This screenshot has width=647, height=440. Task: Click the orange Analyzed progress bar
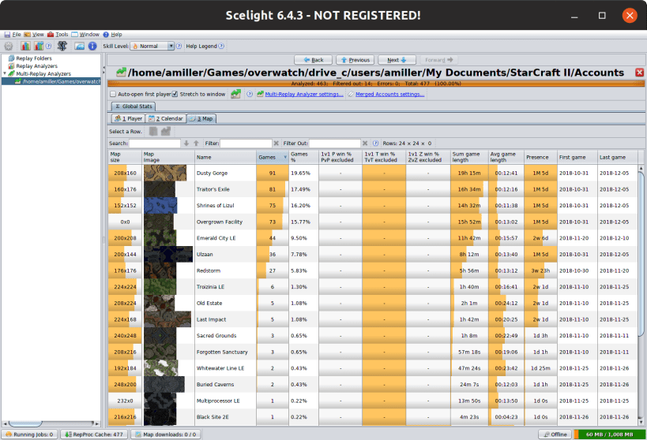[x=376, y=84]
